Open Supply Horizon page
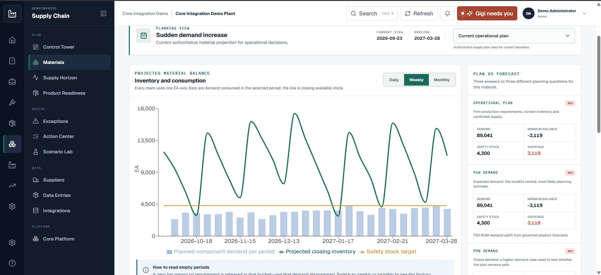Image resolution: width=601 pixels, height=275 pixels. tap(70, 78)
